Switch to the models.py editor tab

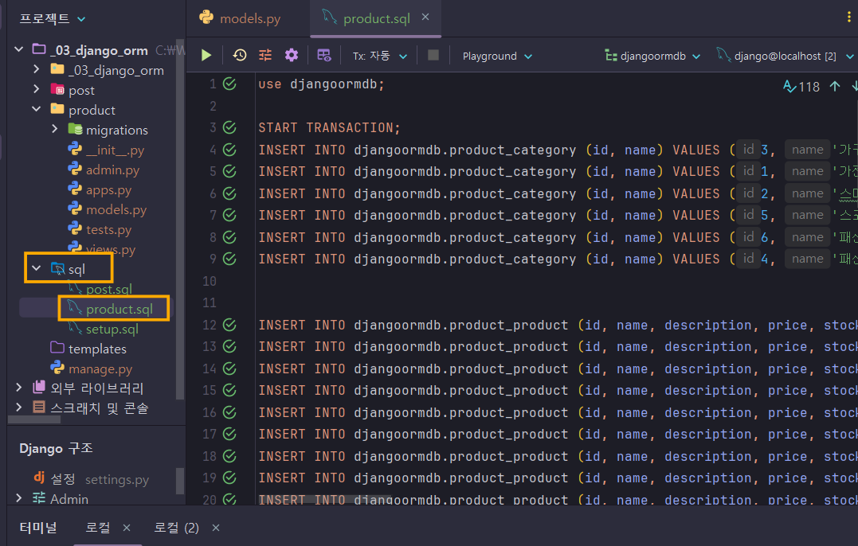coord(240,18)
